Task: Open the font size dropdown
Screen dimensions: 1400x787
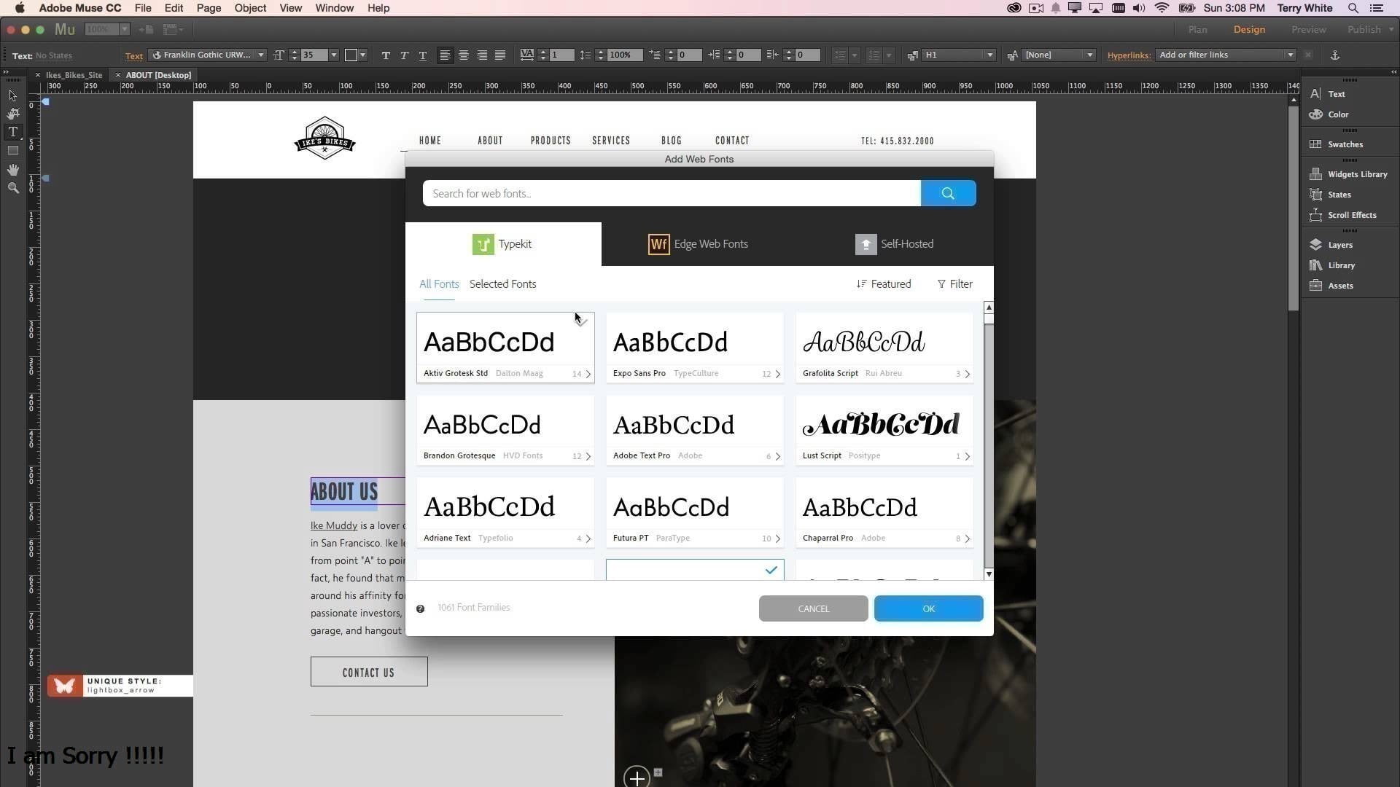Action: pos(334,55)
